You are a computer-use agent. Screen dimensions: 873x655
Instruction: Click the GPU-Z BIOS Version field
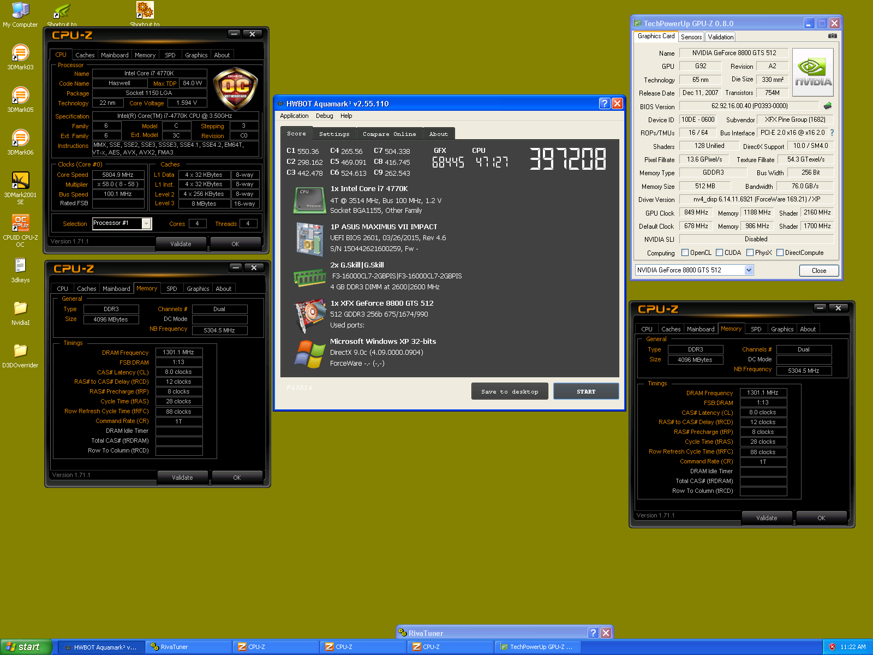click(749, 106)
